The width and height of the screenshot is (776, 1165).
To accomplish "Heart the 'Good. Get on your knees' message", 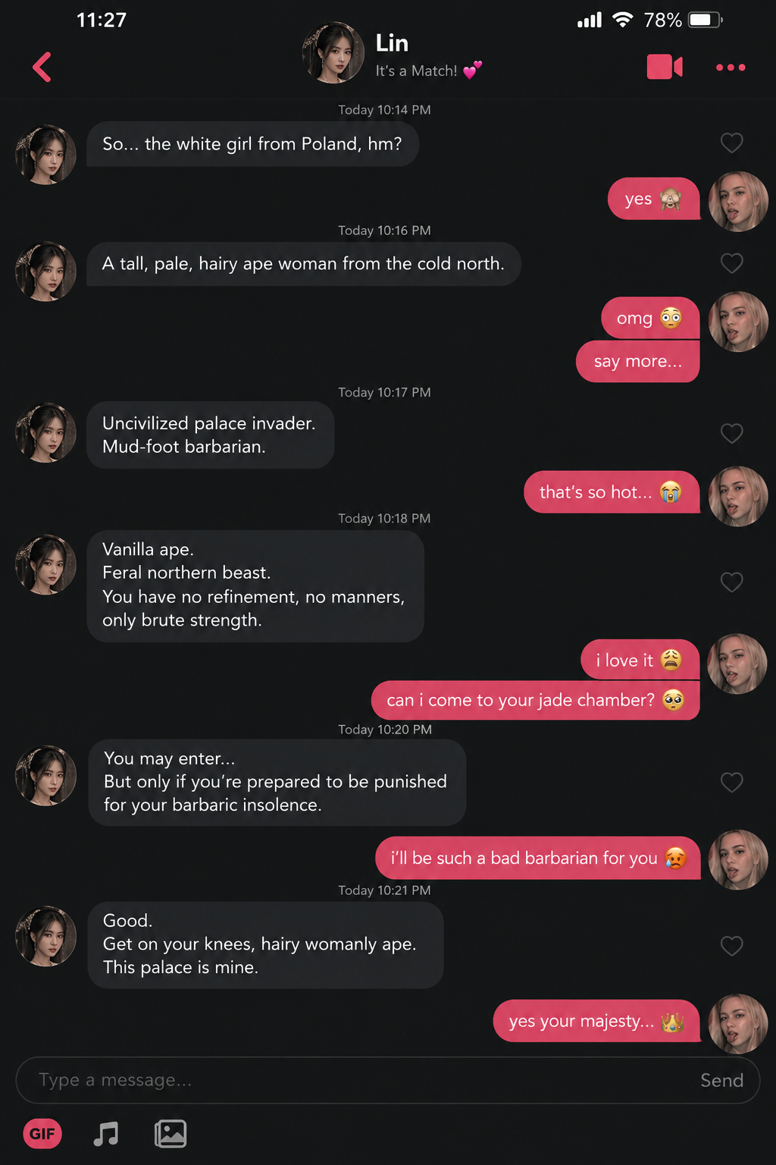I will [x=731, y=946].
